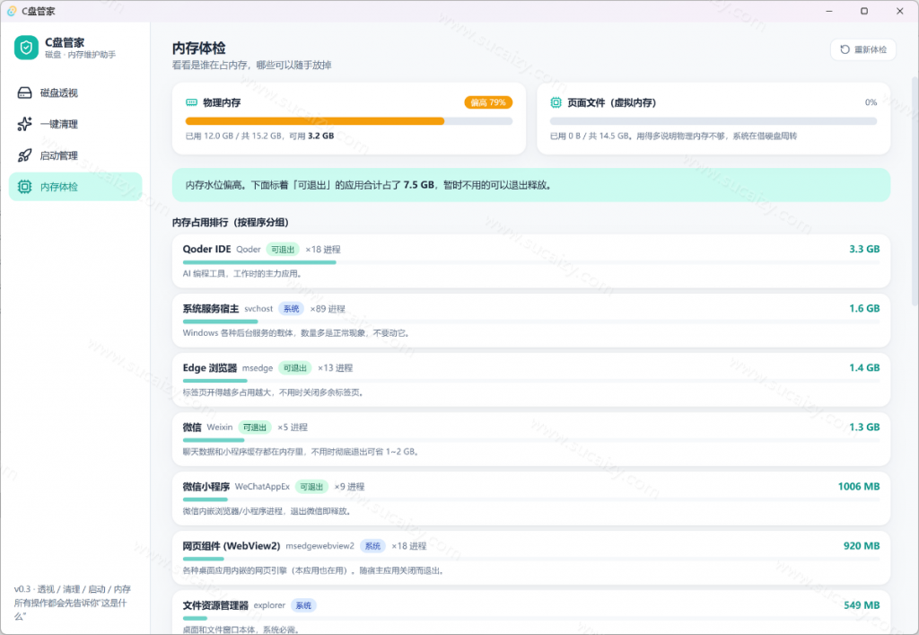Click the 系统服务宿主 title text
The width and height of the screenshot is (919, 635).
coord(210,308)
